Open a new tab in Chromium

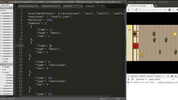tap(156, 6)
